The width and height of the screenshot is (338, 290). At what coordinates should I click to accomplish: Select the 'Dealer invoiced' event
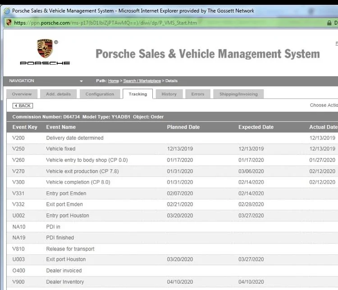coord(64,270)
